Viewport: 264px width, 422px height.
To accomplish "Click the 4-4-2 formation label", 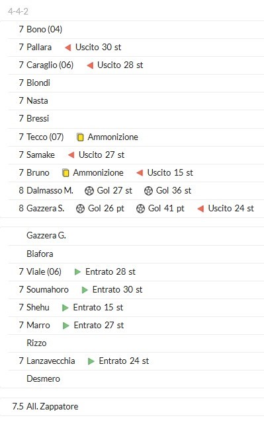I will click(x=18, y=11).
